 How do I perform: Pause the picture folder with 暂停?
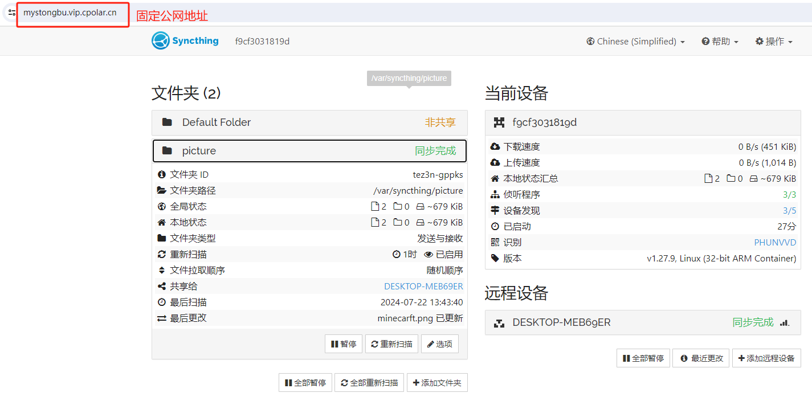tap(344, 344)
